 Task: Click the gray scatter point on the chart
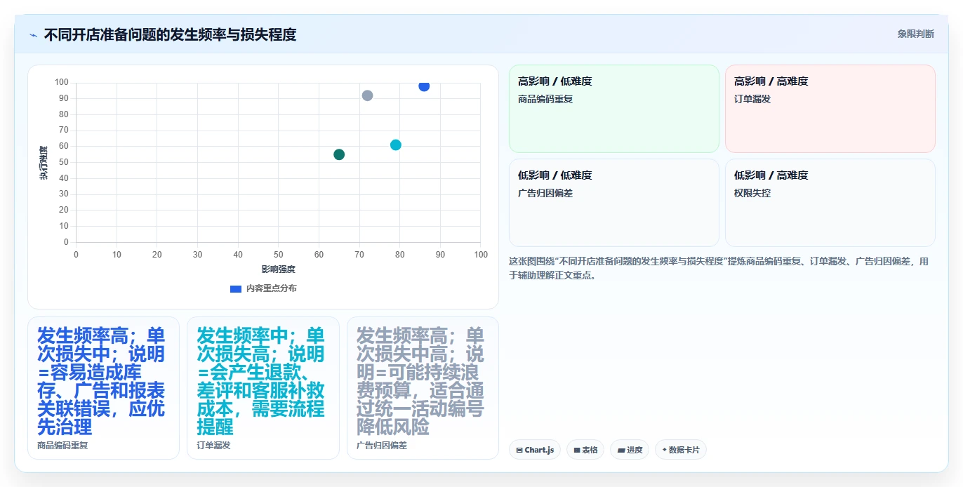(367, 95)
